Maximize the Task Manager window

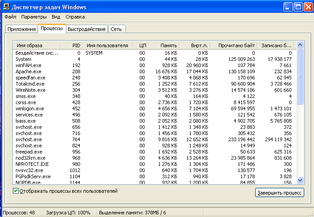click(298, 7)
